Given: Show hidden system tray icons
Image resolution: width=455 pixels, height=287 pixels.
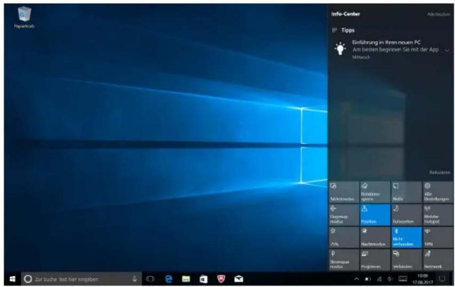Looking at the screenshot, I should point(357,279).
